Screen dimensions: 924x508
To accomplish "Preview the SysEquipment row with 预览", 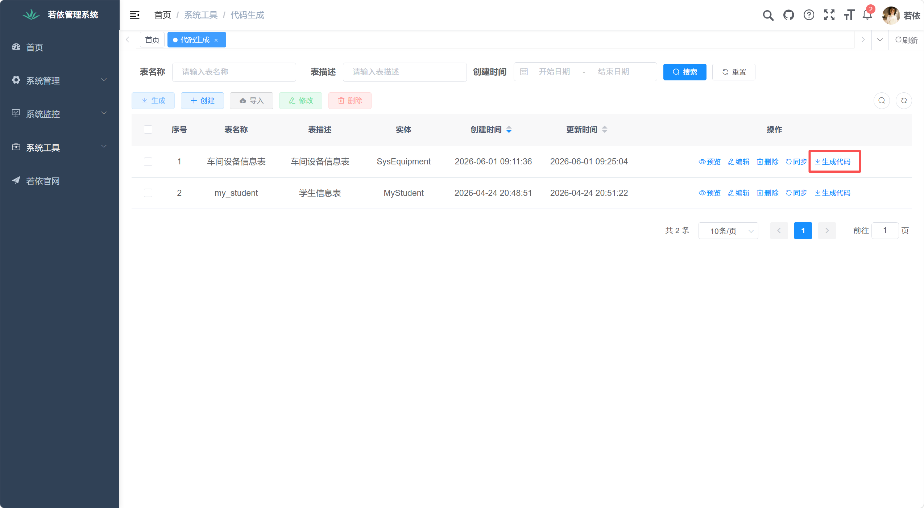I will click(x=709, y=162).
